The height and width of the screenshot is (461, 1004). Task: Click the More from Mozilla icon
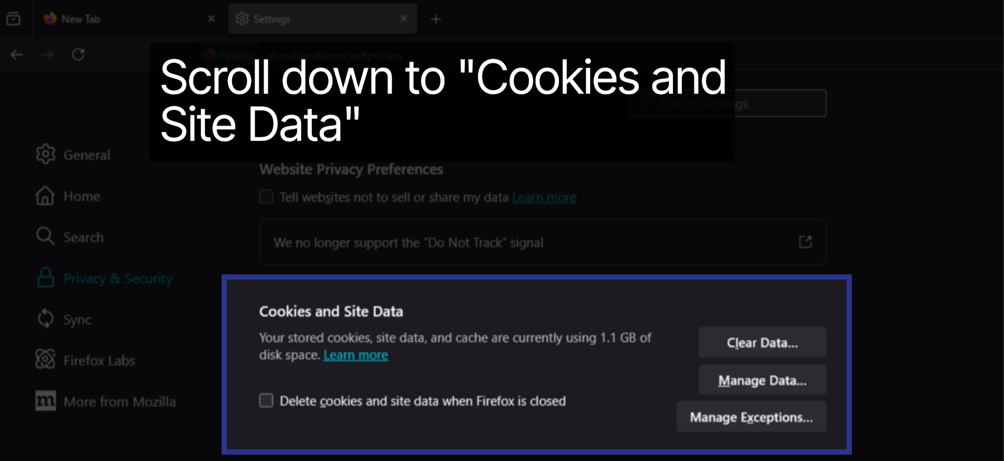pos(45,401)
